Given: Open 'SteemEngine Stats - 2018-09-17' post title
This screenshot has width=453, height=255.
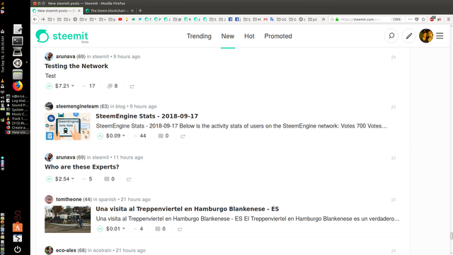Looking at the screenshot, I should (x=147, y=116).
